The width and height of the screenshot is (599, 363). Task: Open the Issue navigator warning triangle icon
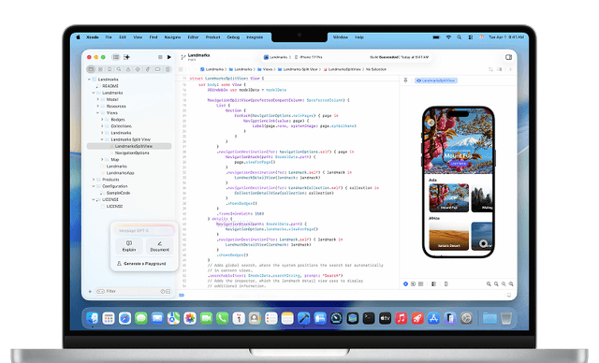(128, 69)
